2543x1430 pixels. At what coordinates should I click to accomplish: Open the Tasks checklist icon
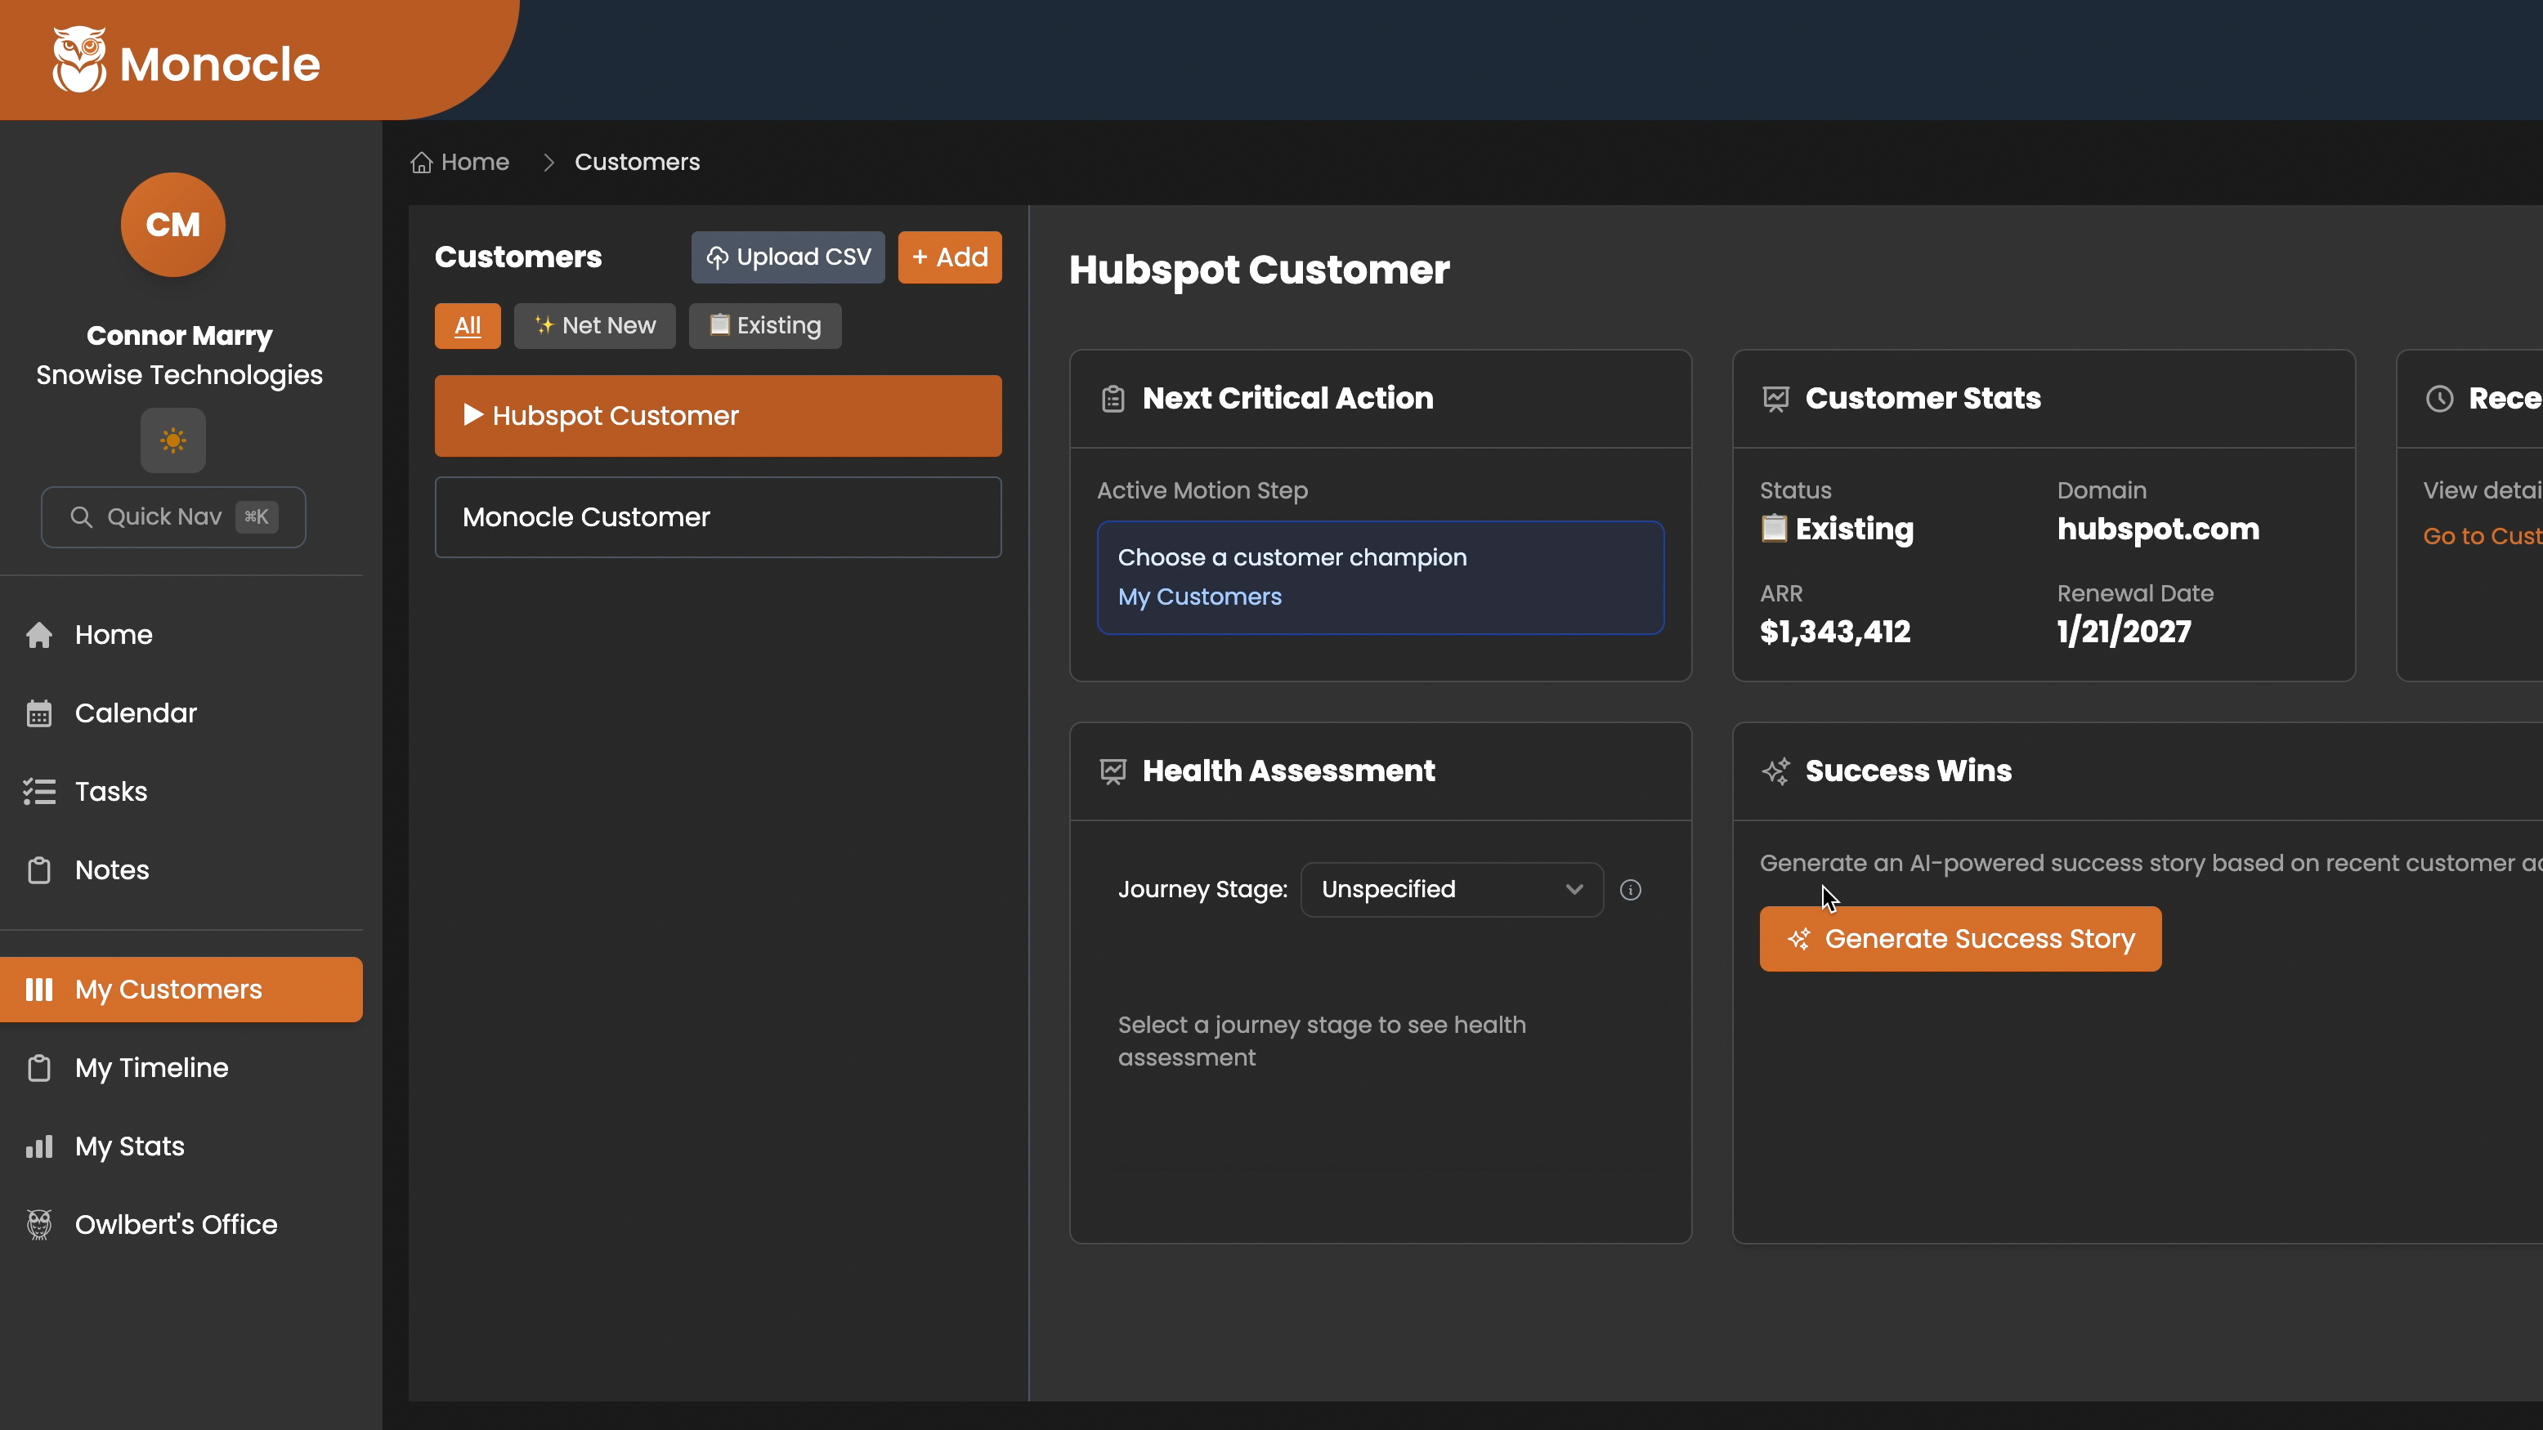pyautogui.click(x=39, y=792)
